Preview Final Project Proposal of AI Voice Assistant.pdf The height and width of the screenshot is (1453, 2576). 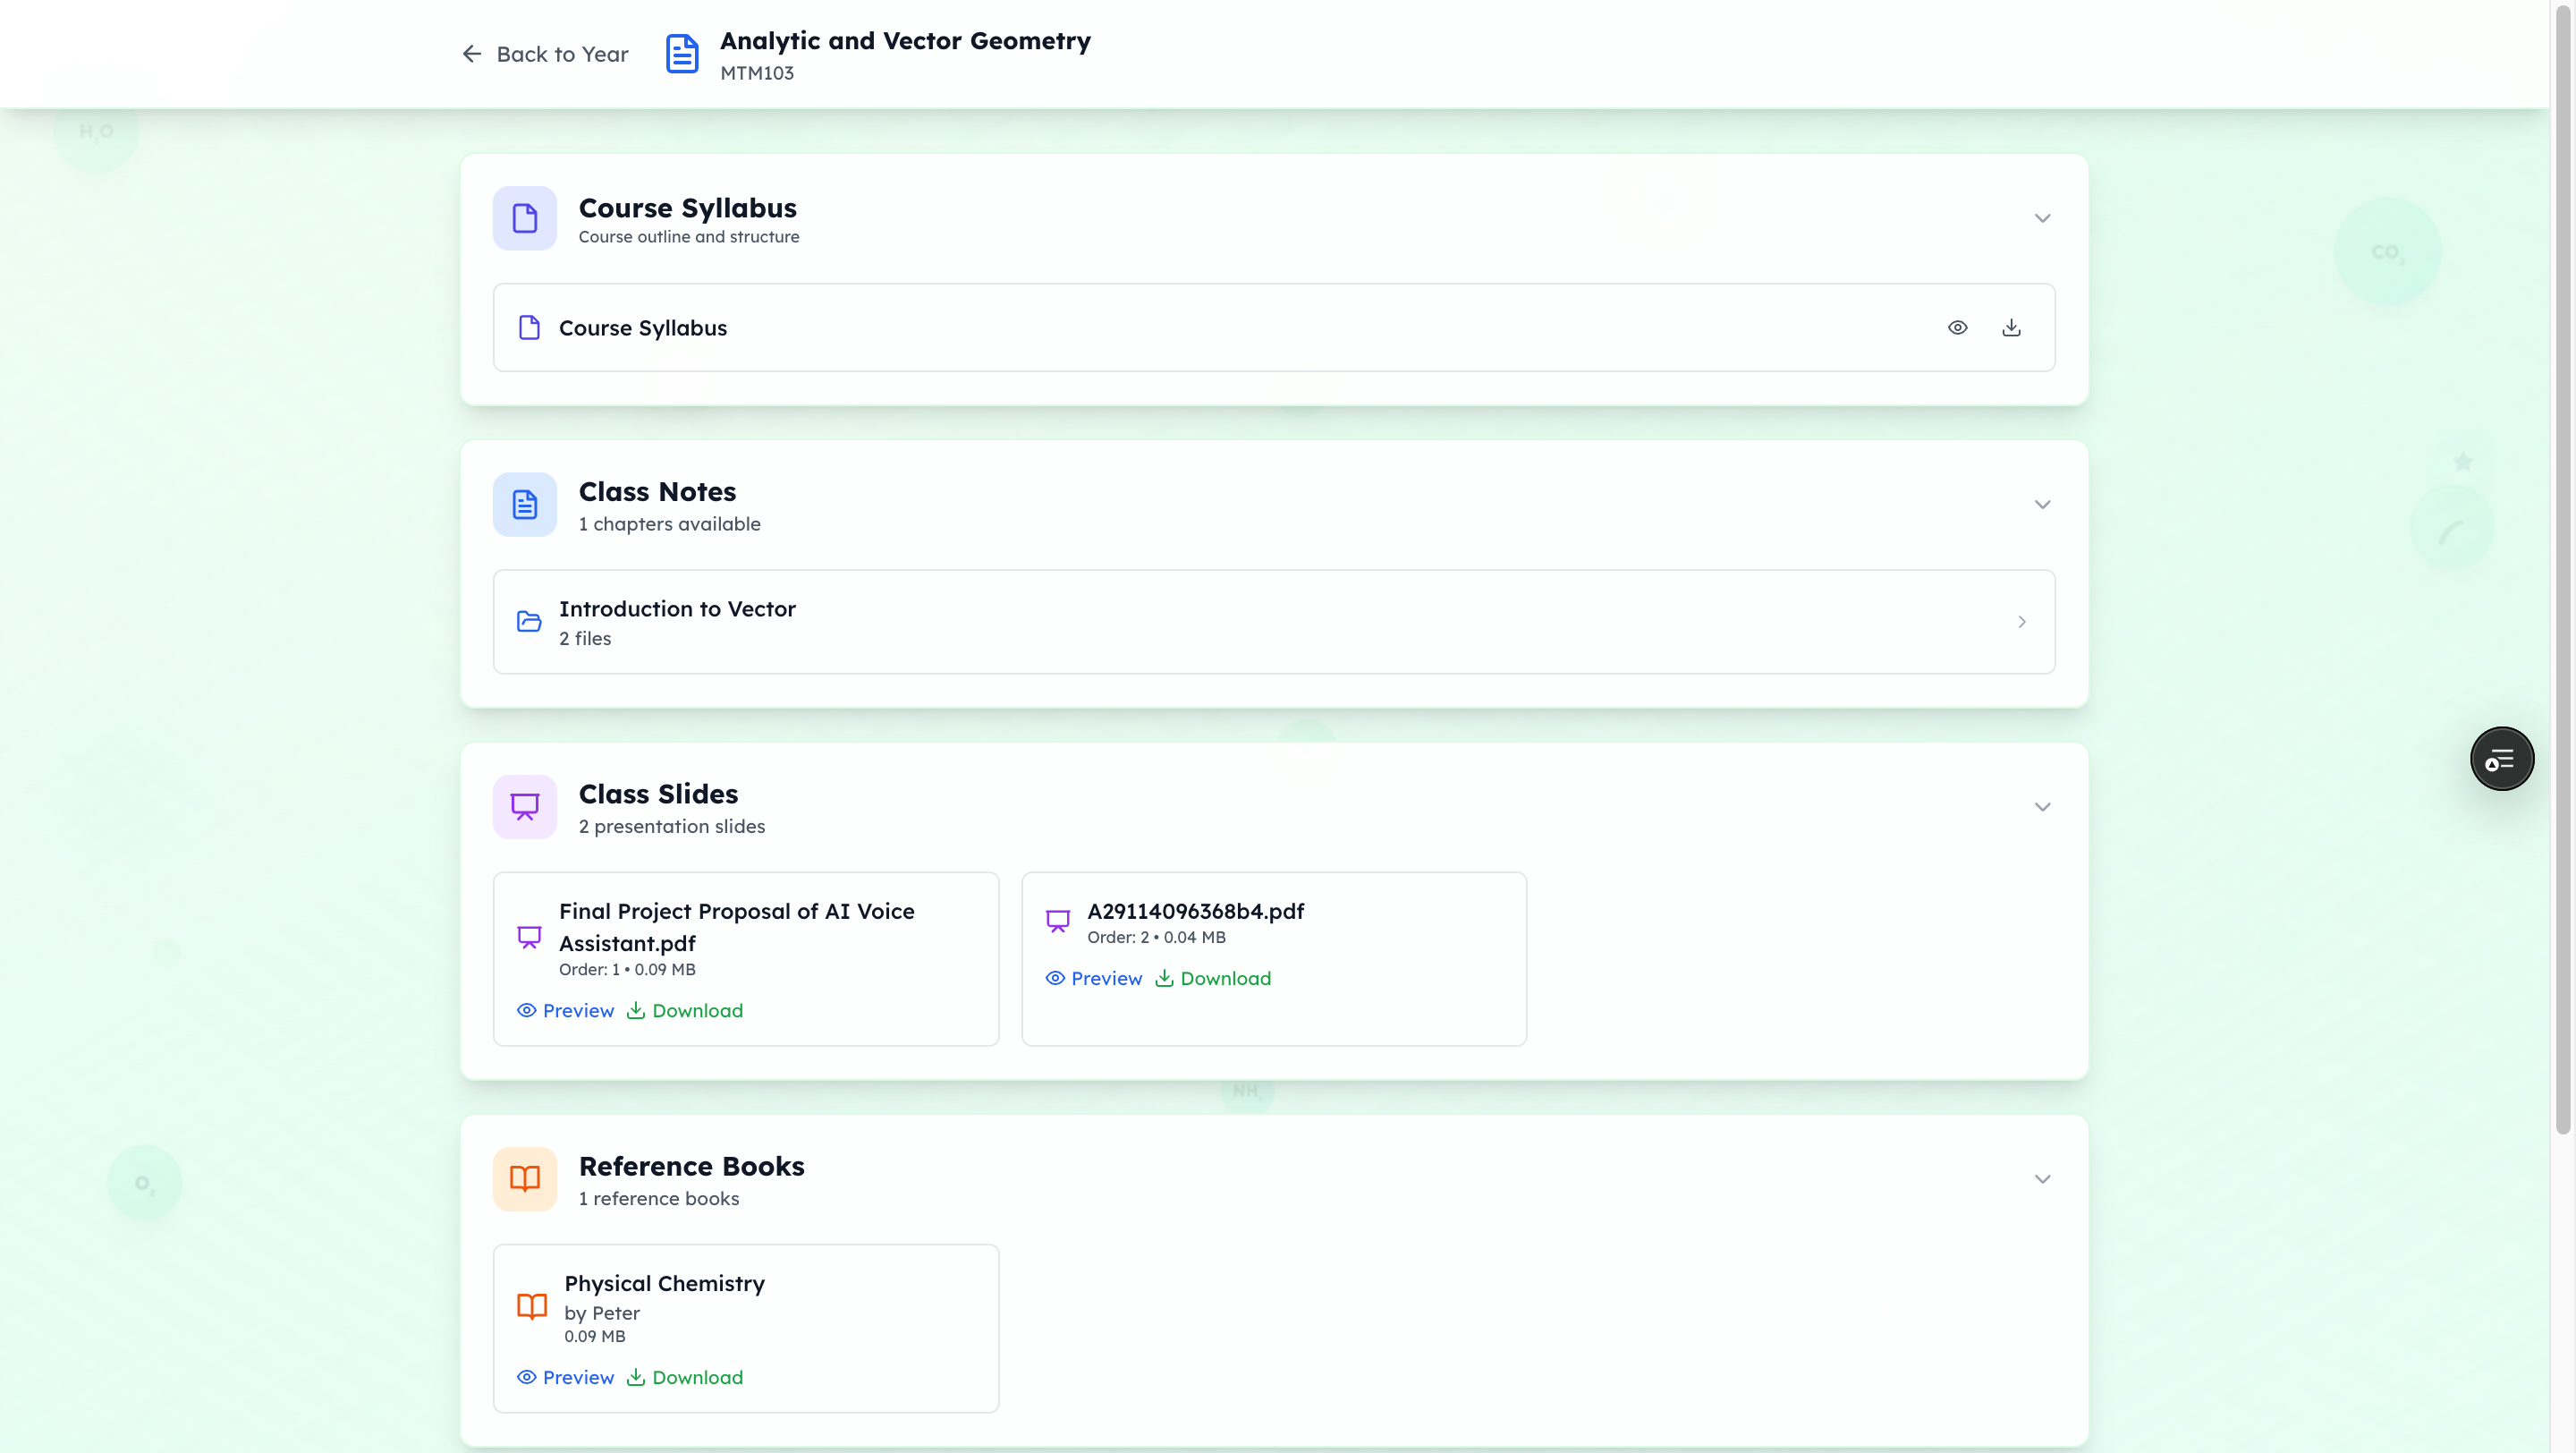pyautogui.click(x=566, y=1011)
